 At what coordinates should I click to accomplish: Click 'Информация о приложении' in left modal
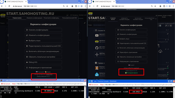click(x=43, y=68)
